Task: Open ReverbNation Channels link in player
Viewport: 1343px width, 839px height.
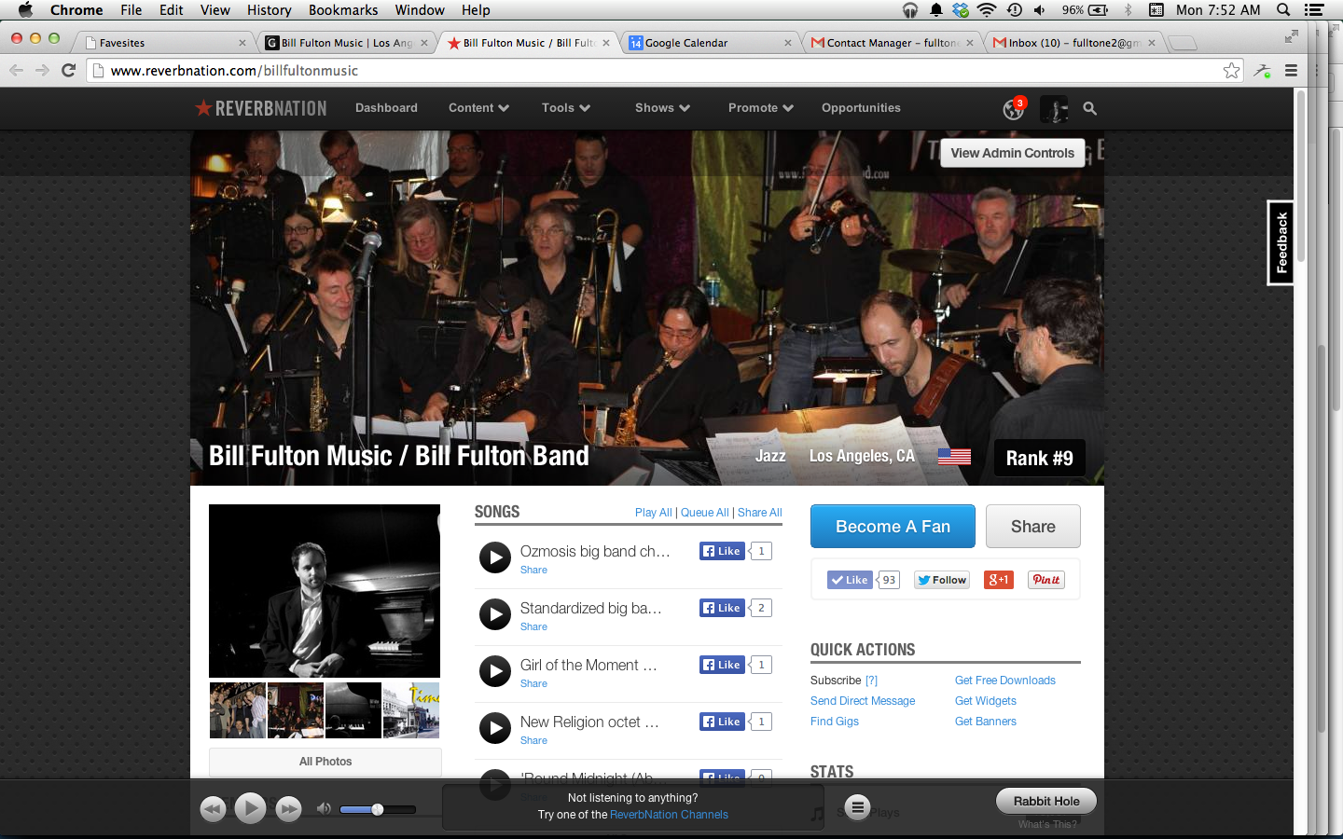Action: pos(669,815)
